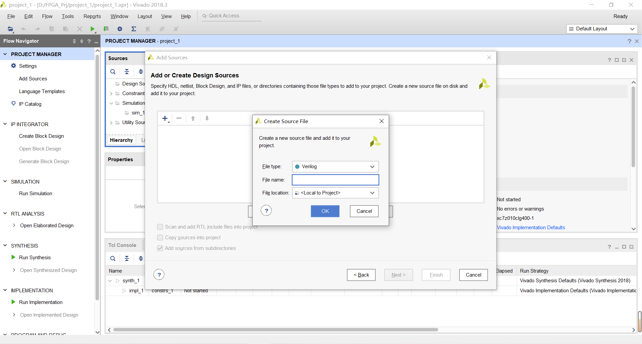Click the Run green play toolbar icon
This screenshot has width=642, height=344.
93,29
